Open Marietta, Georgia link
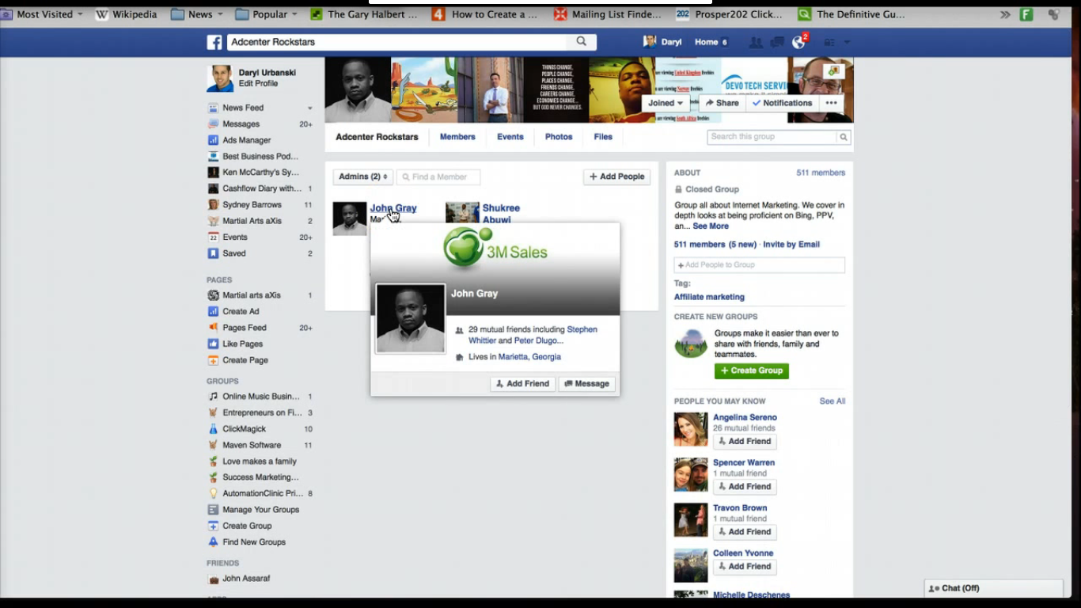Screen dimensions: 1081x608 click(x=529, y=357)
